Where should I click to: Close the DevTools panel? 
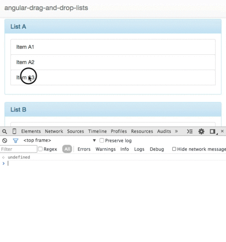pos(222,131)
